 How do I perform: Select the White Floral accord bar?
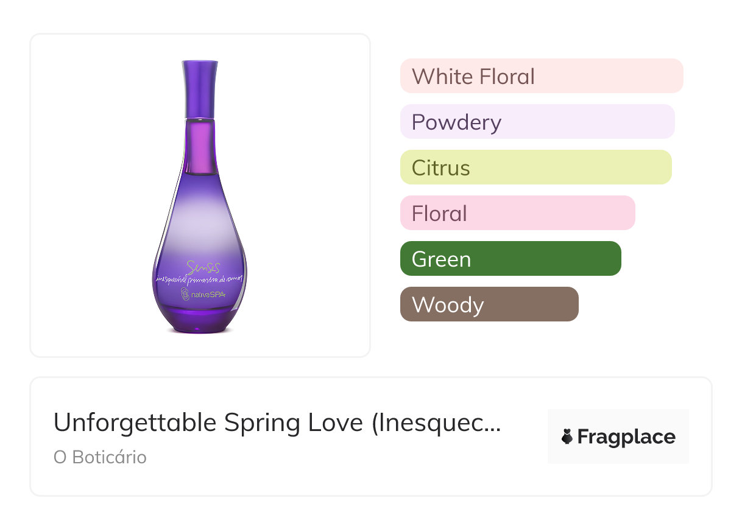coord(541,76)
